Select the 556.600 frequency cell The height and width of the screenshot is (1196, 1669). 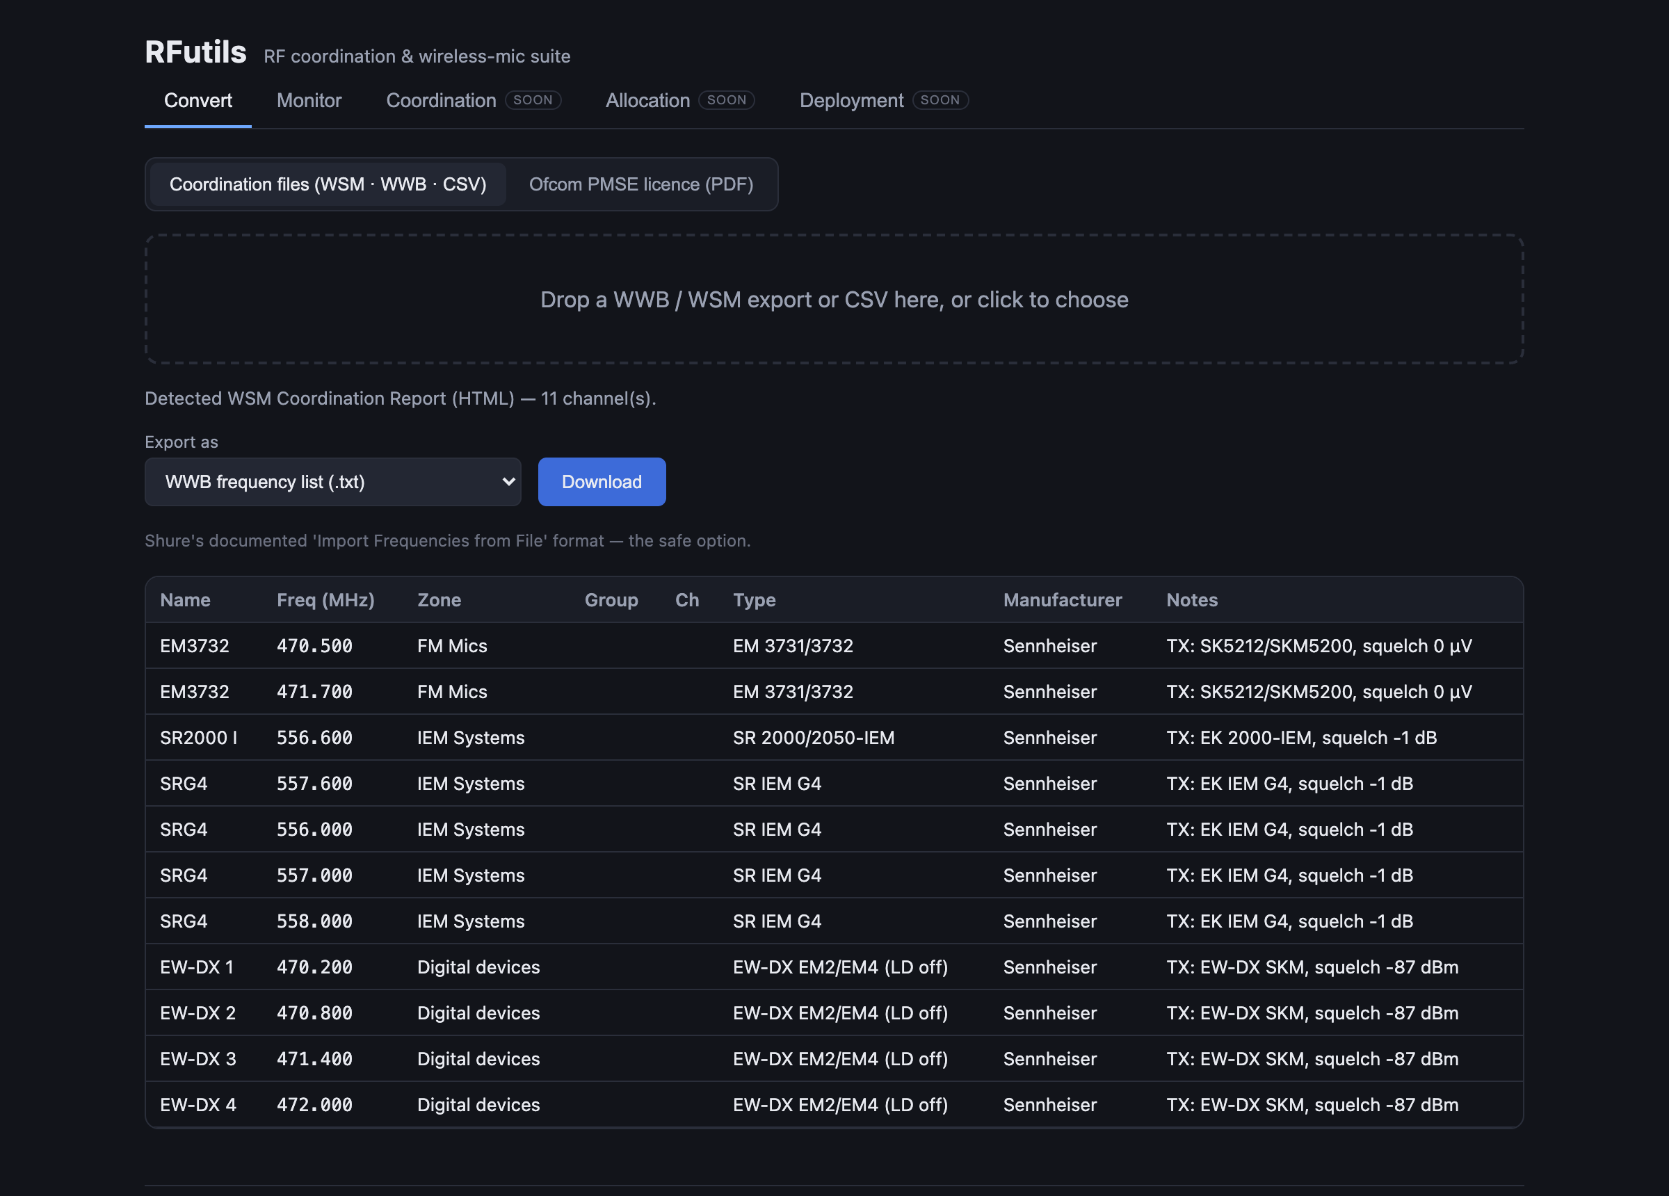coord(314,738)
